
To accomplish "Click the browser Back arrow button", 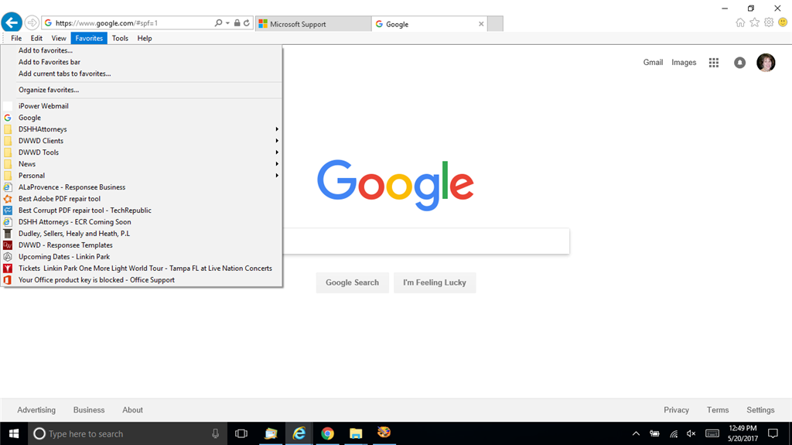I will pos(12,22).
